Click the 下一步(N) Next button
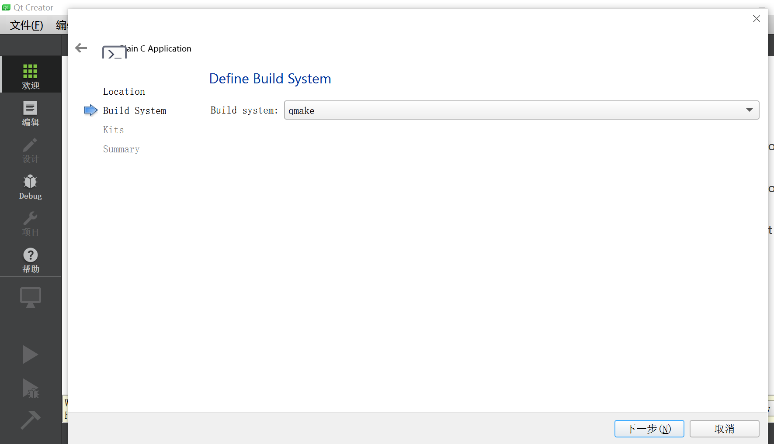Image resolution: width=774 pixels, height=444 pixels. (x=649, y=428)
